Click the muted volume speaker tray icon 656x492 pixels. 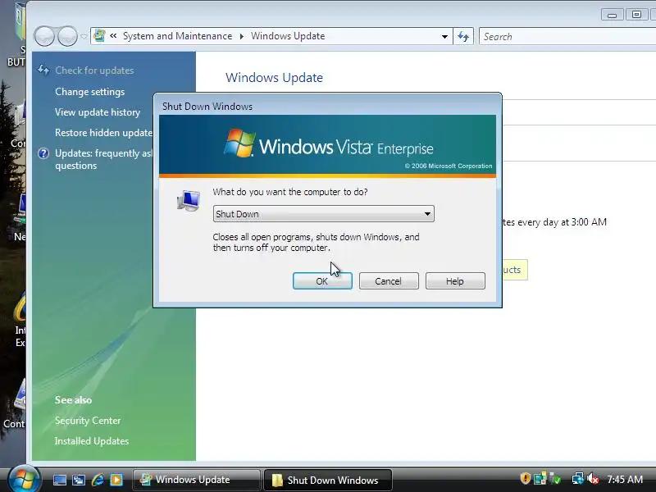click(592, 478)
